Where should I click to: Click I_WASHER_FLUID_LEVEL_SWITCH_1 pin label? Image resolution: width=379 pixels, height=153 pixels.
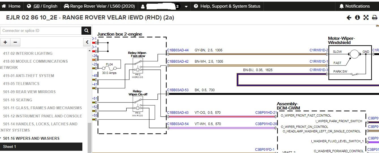tap(337, 141)
